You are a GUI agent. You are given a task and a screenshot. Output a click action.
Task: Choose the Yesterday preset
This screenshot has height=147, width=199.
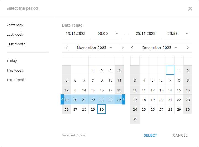tap(15, 25)
